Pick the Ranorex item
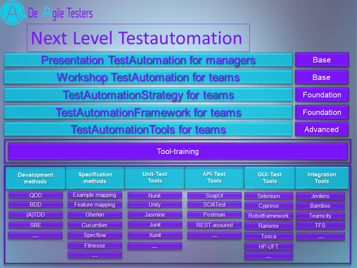Image resolution: width=357 pixels, height=268 pixels. (269, 226)
